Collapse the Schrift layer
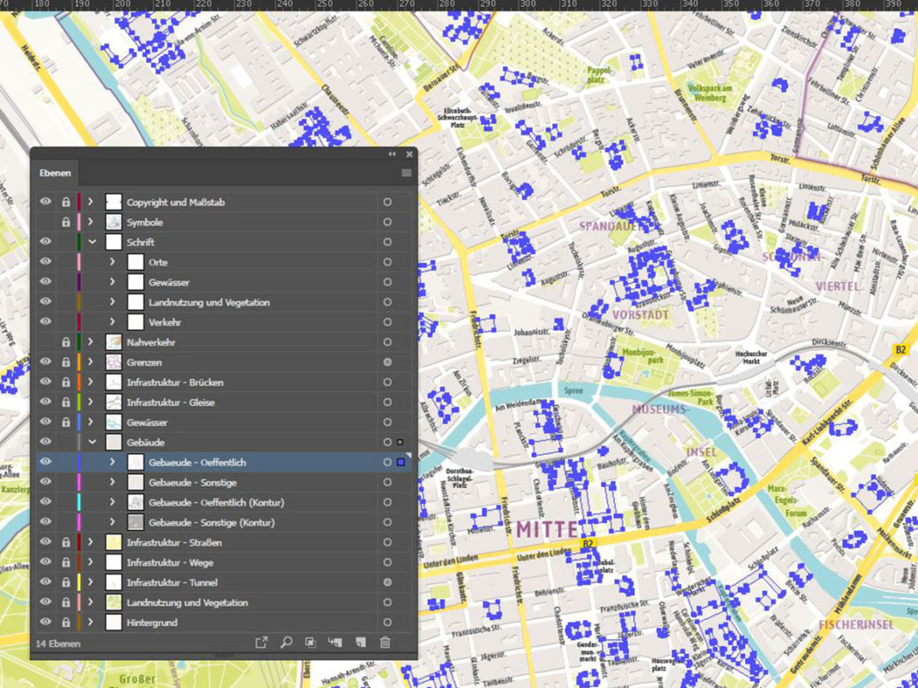The height and width of the screenshot is (688, 918). click(x=90, y=242)
